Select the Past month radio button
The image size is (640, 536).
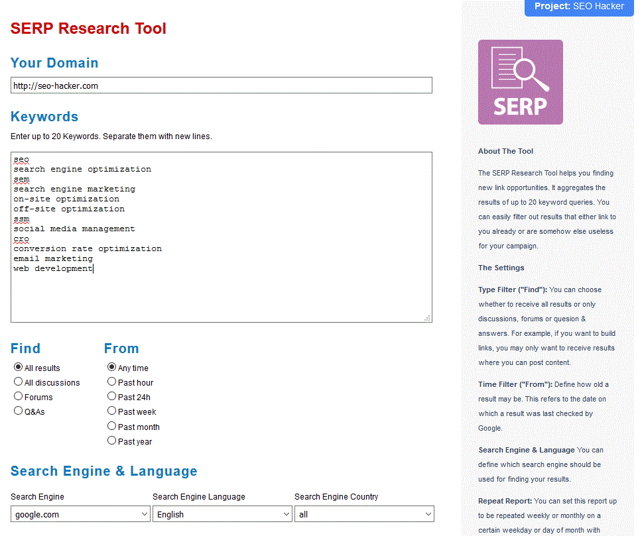point(112,426)
